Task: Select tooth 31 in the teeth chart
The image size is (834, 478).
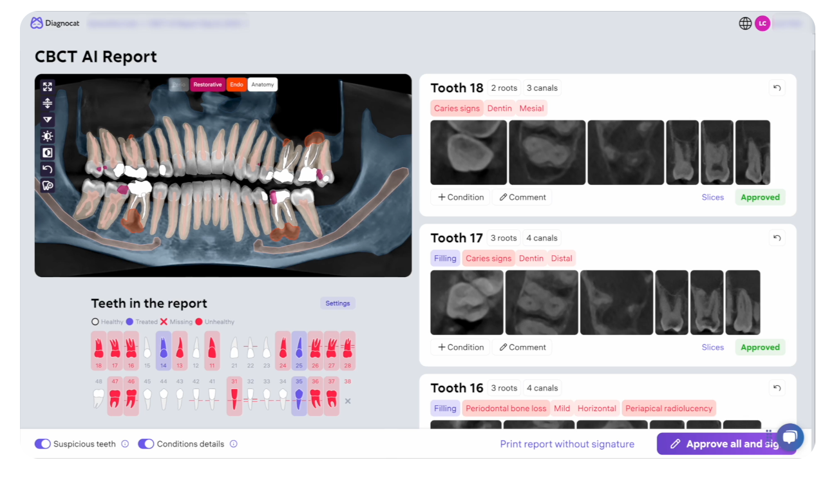Action: (x=234, y=396)
